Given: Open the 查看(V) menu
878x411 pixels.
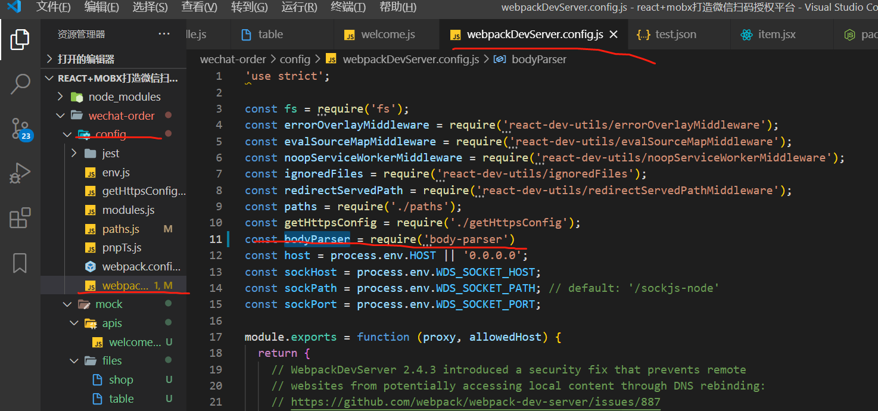Looking at the screenshot, I should pos(200,7).
